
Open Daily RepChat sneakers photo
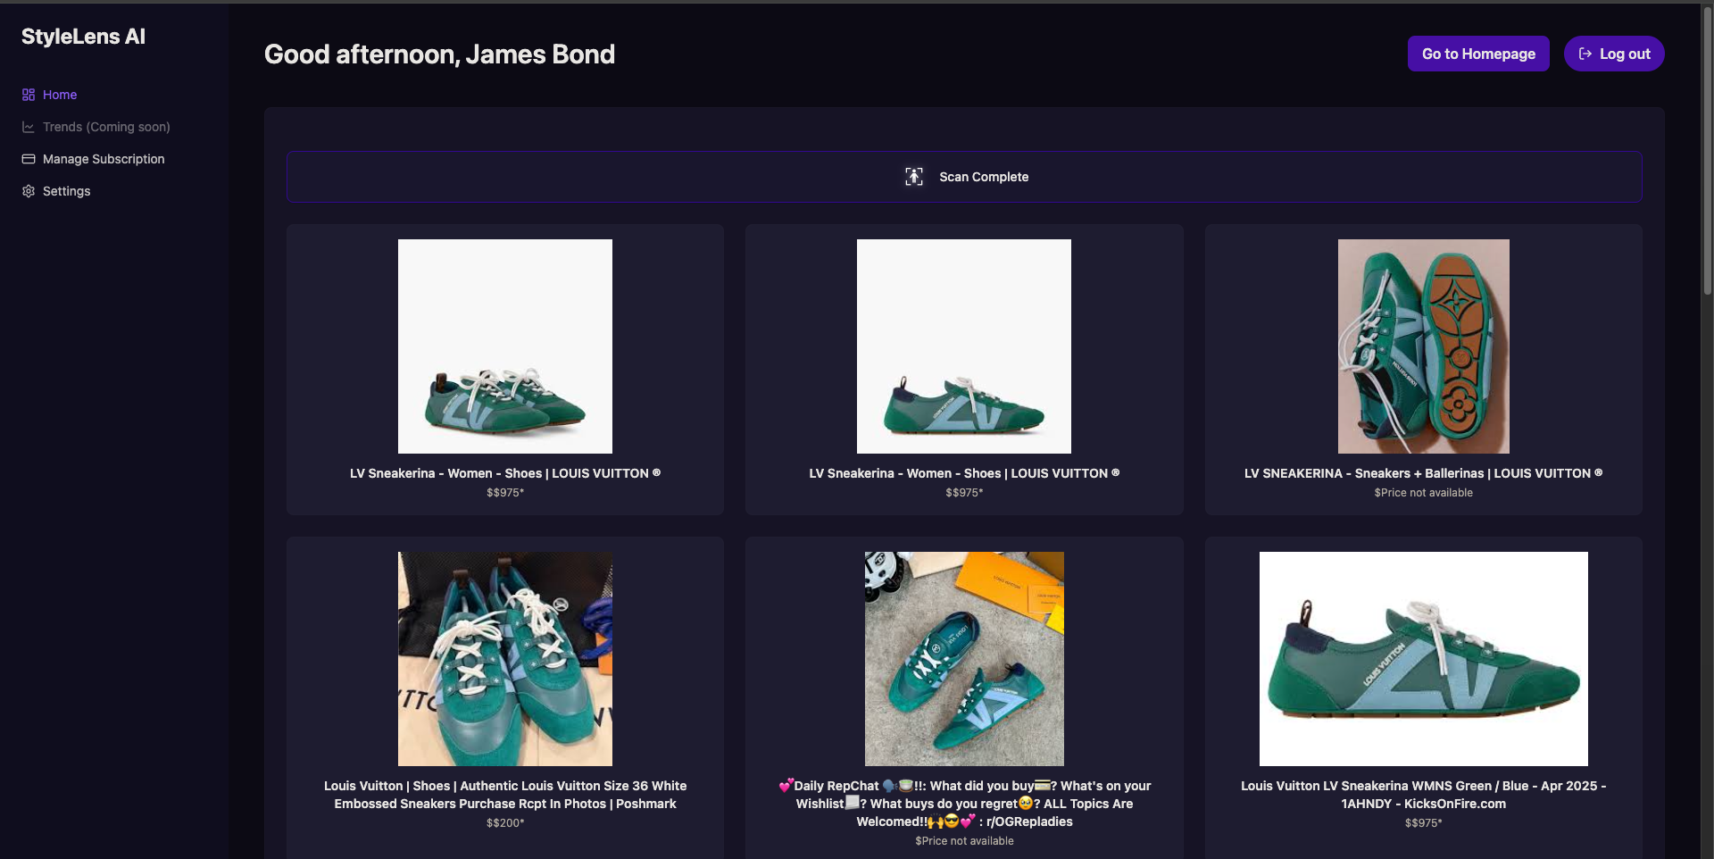(x=964, y=659)
